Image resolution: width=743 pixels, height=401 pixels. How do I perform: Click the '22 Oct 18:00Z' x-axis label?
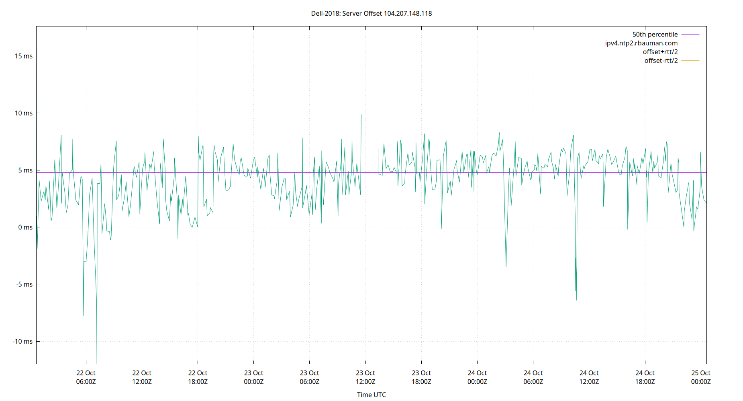(198, 377)
